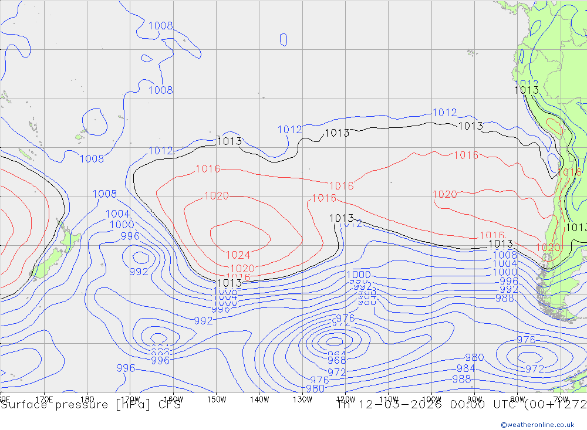
Task: Click the 110W longitude axis label
Action: 389,399
